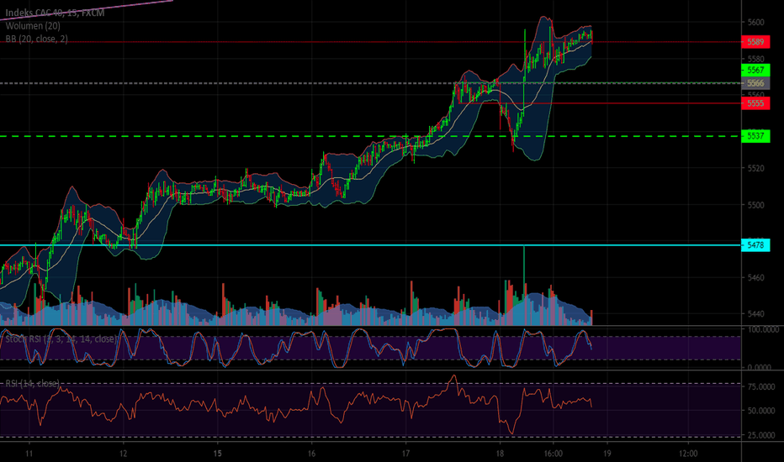Click the cyan 5478 price label
The width and height of the screenshot is (784, 462).
point(755,244)
